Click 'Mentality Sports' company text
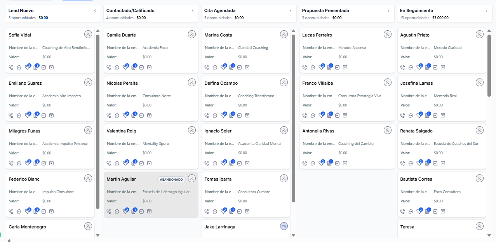Image resolution: width=496 pixels, height=242 pixels. point(156,144)
